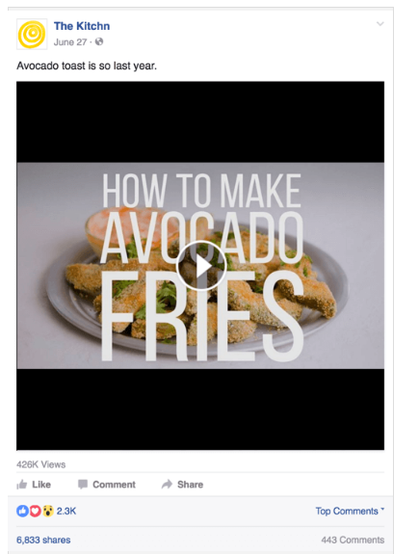Click the Comment button text
The width and height of the screenshot is (419, 554).
(114, 485)
